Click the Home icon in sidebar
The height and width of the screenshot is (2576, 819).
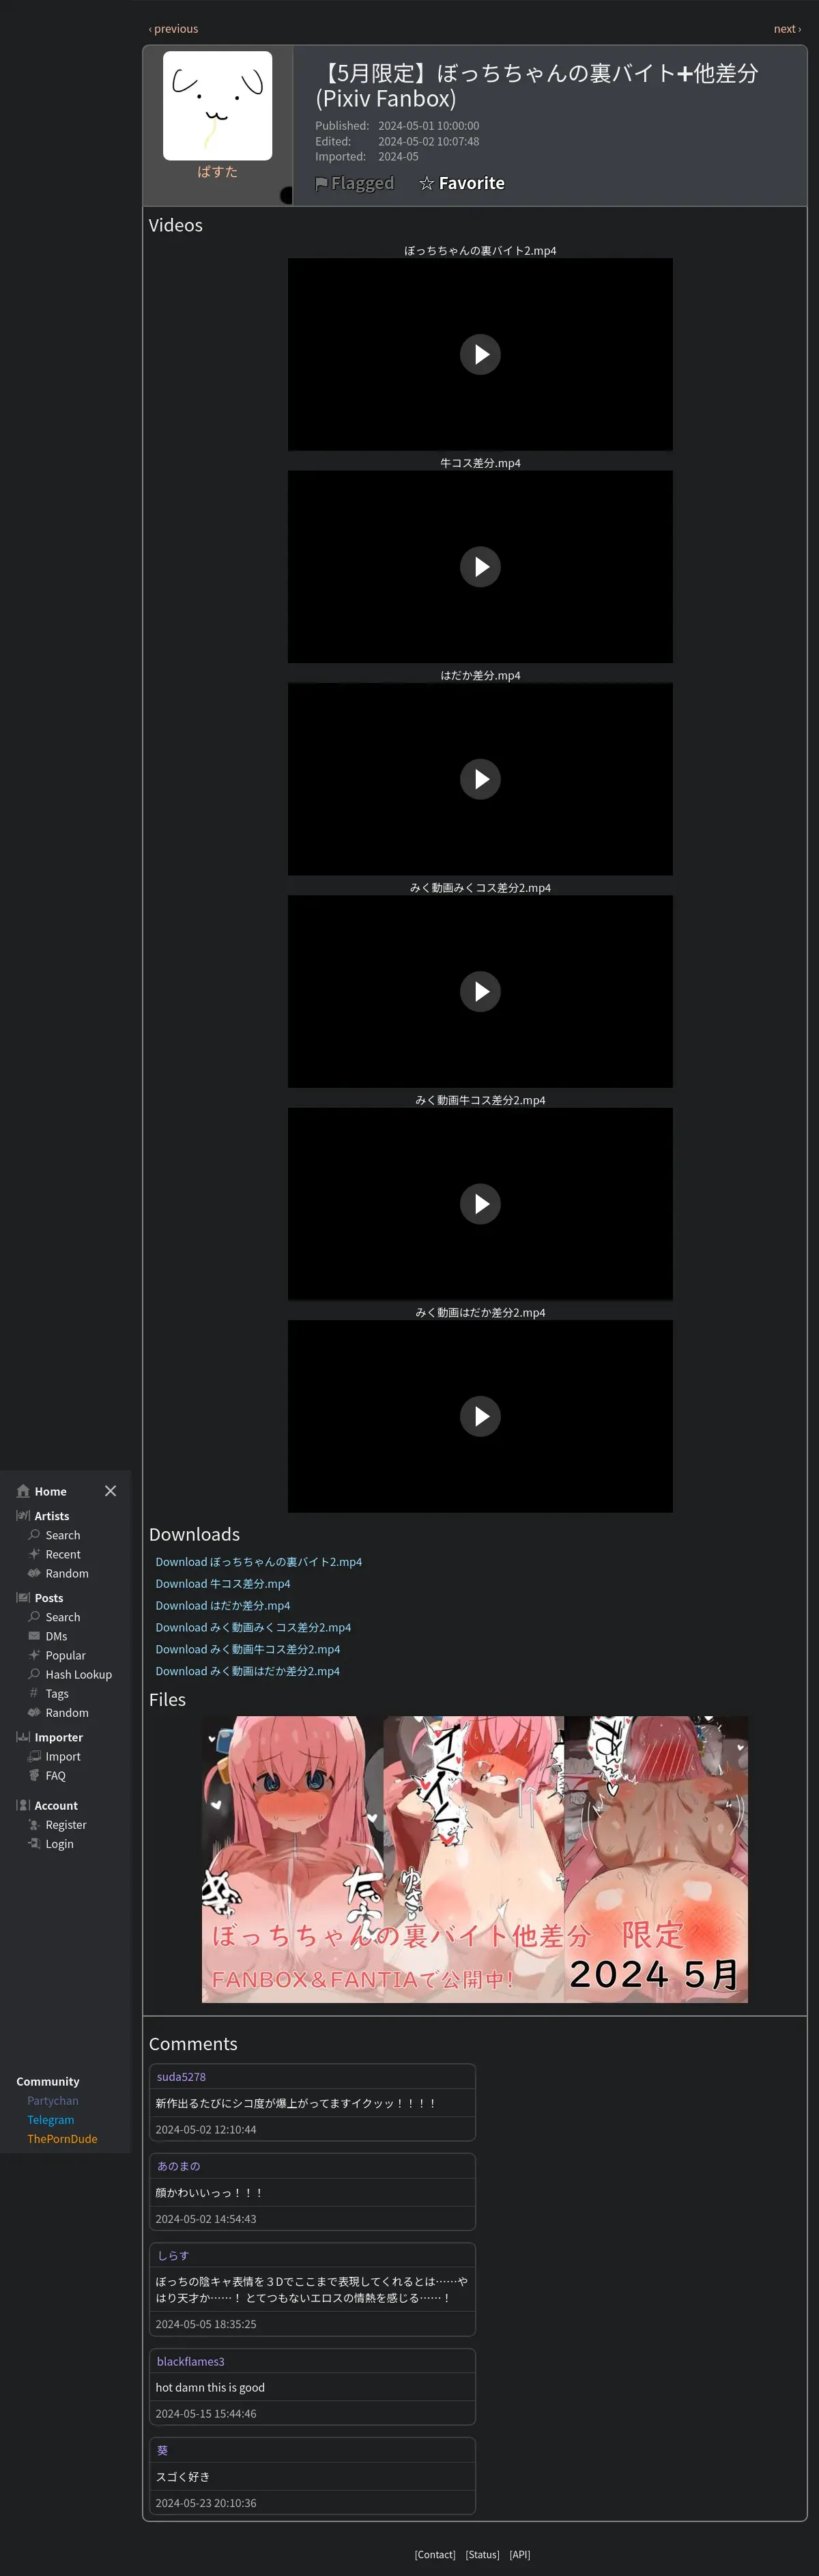tap(23, 1491)
